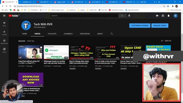Open the YouTube hamburger guide menu
The image size is (183, 103).
click(x=4, y=16)
